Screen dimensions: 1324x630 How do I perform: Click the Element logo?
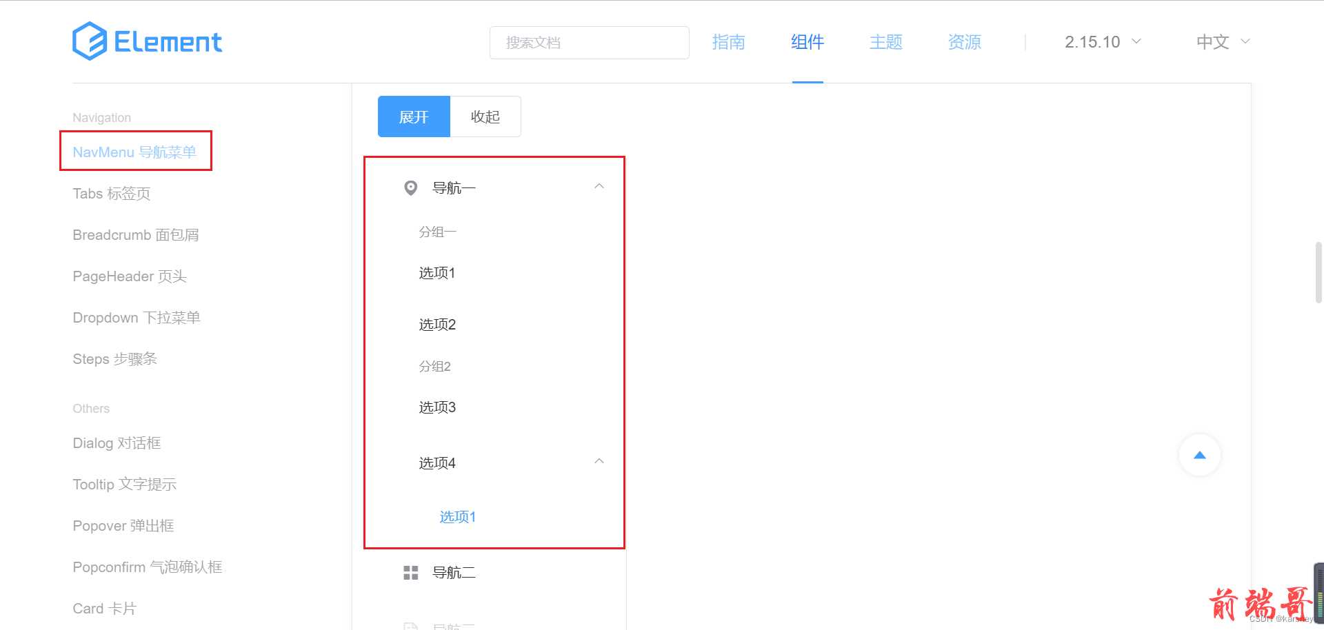(147, 41)
